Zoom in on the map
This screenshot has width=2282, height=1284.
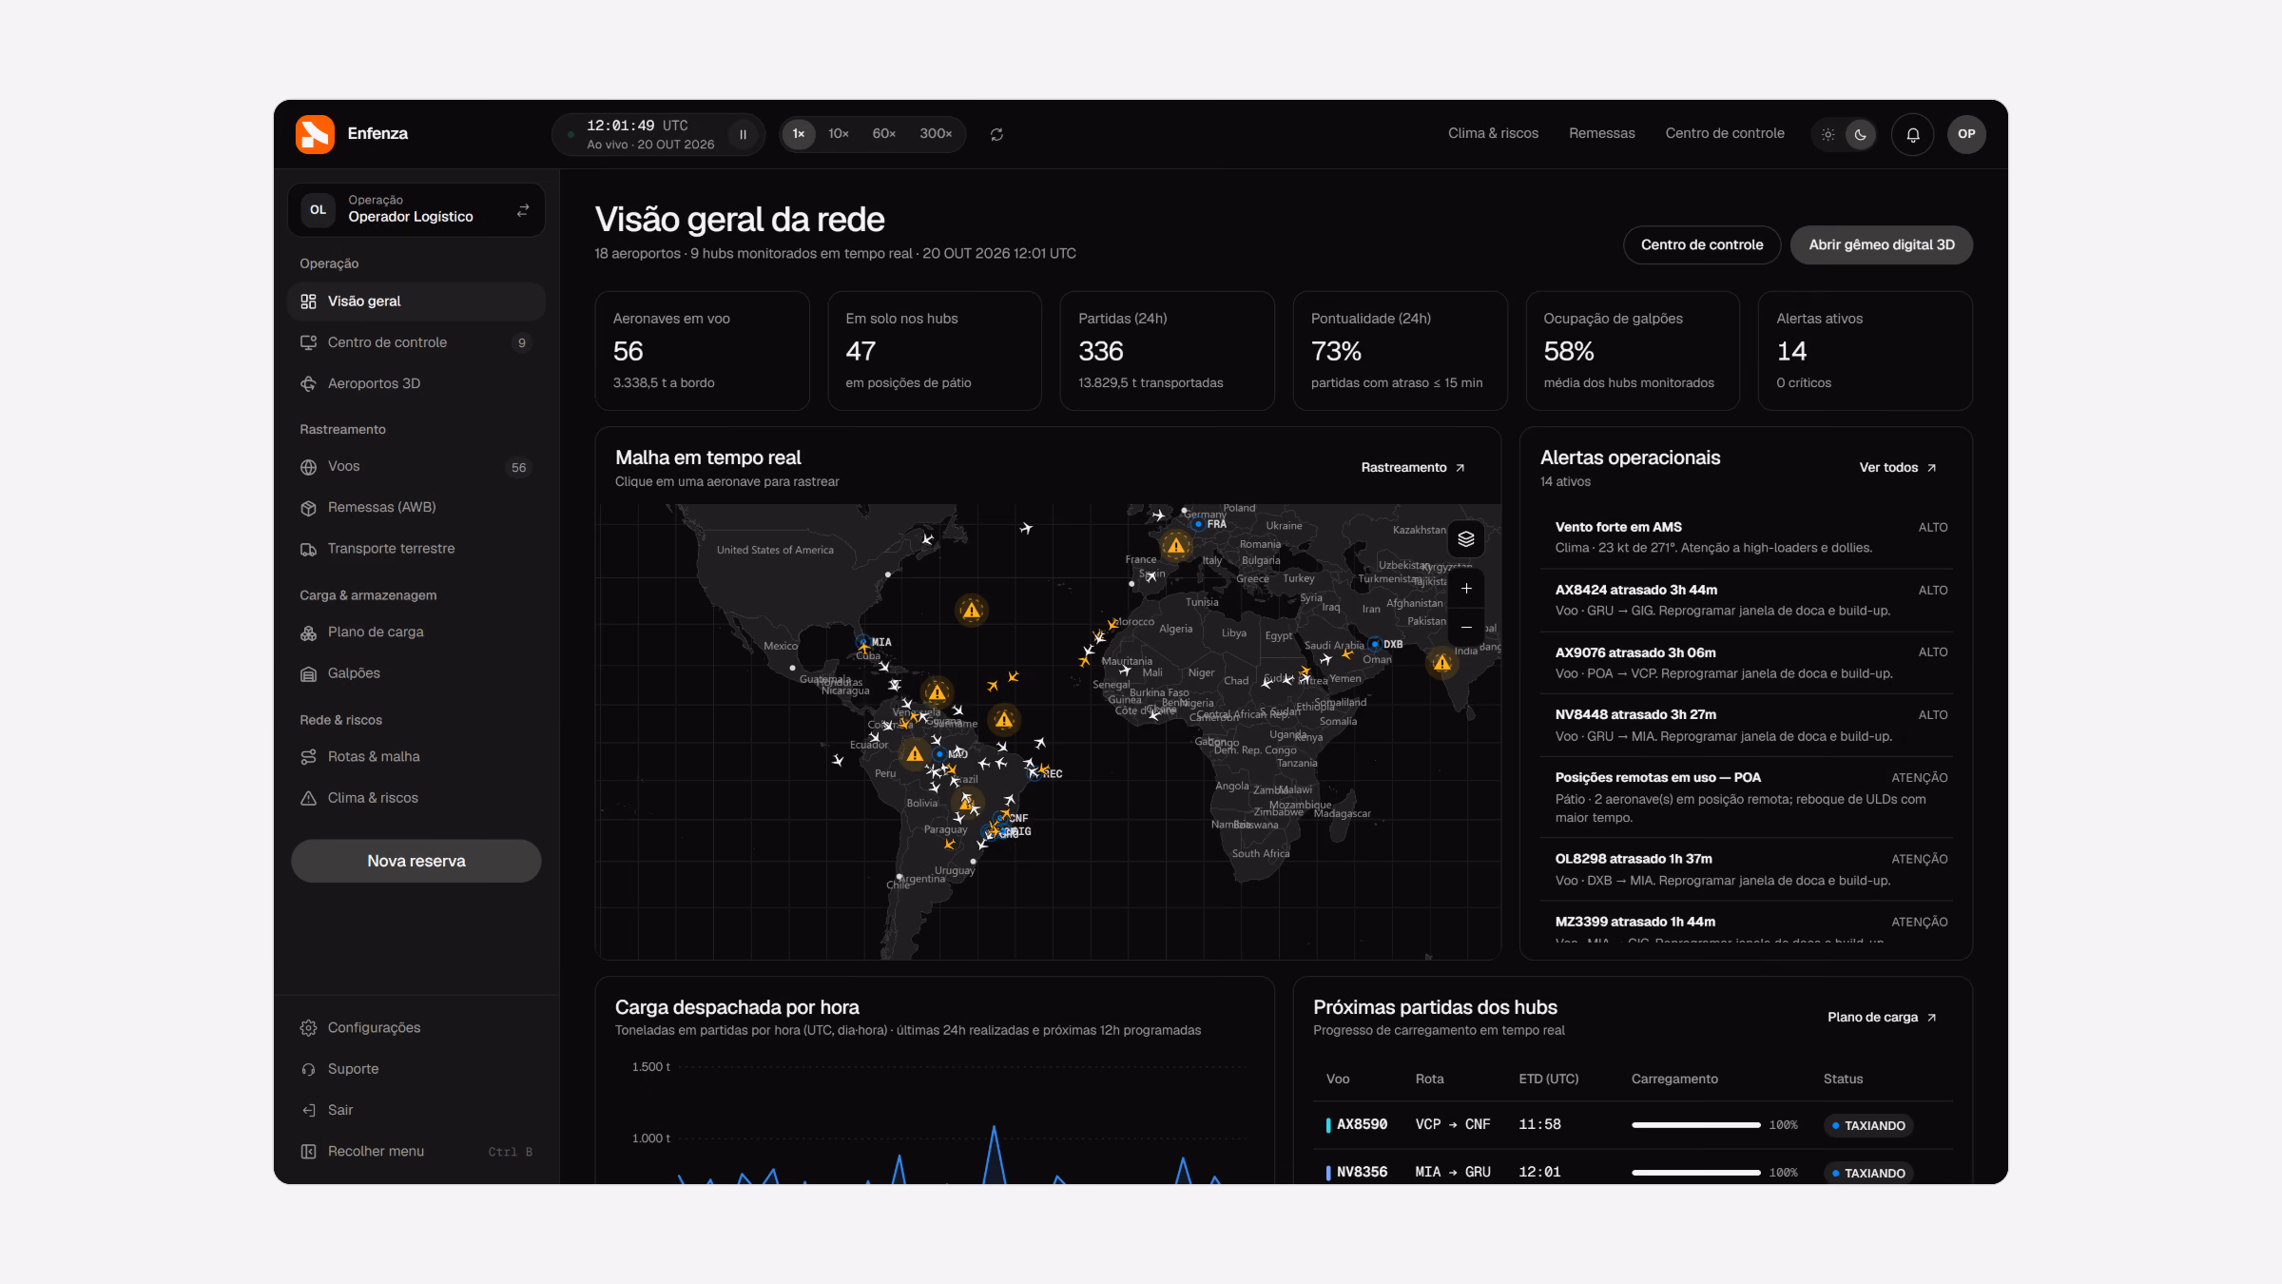[1466, 589]
